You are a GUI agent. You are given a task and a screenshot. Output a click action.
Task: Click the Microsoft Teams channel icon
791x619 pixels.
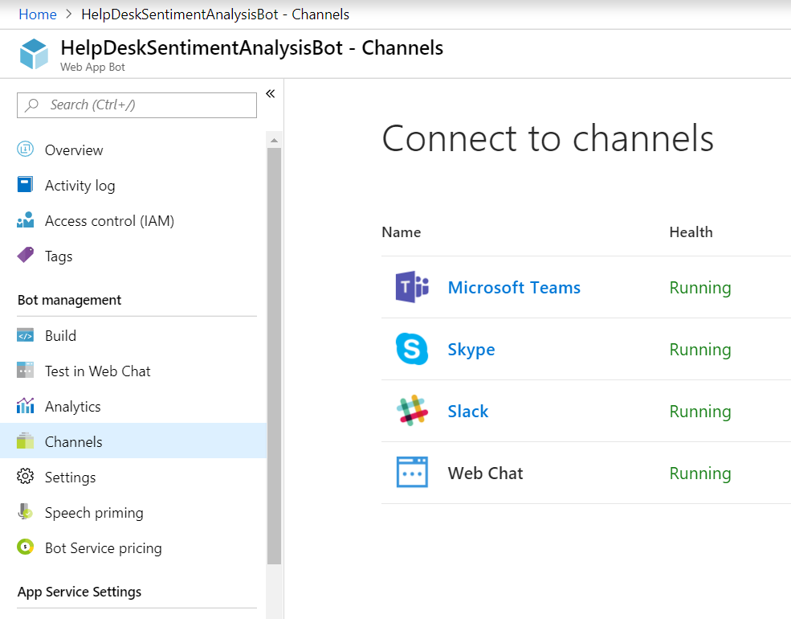(412, 288)
